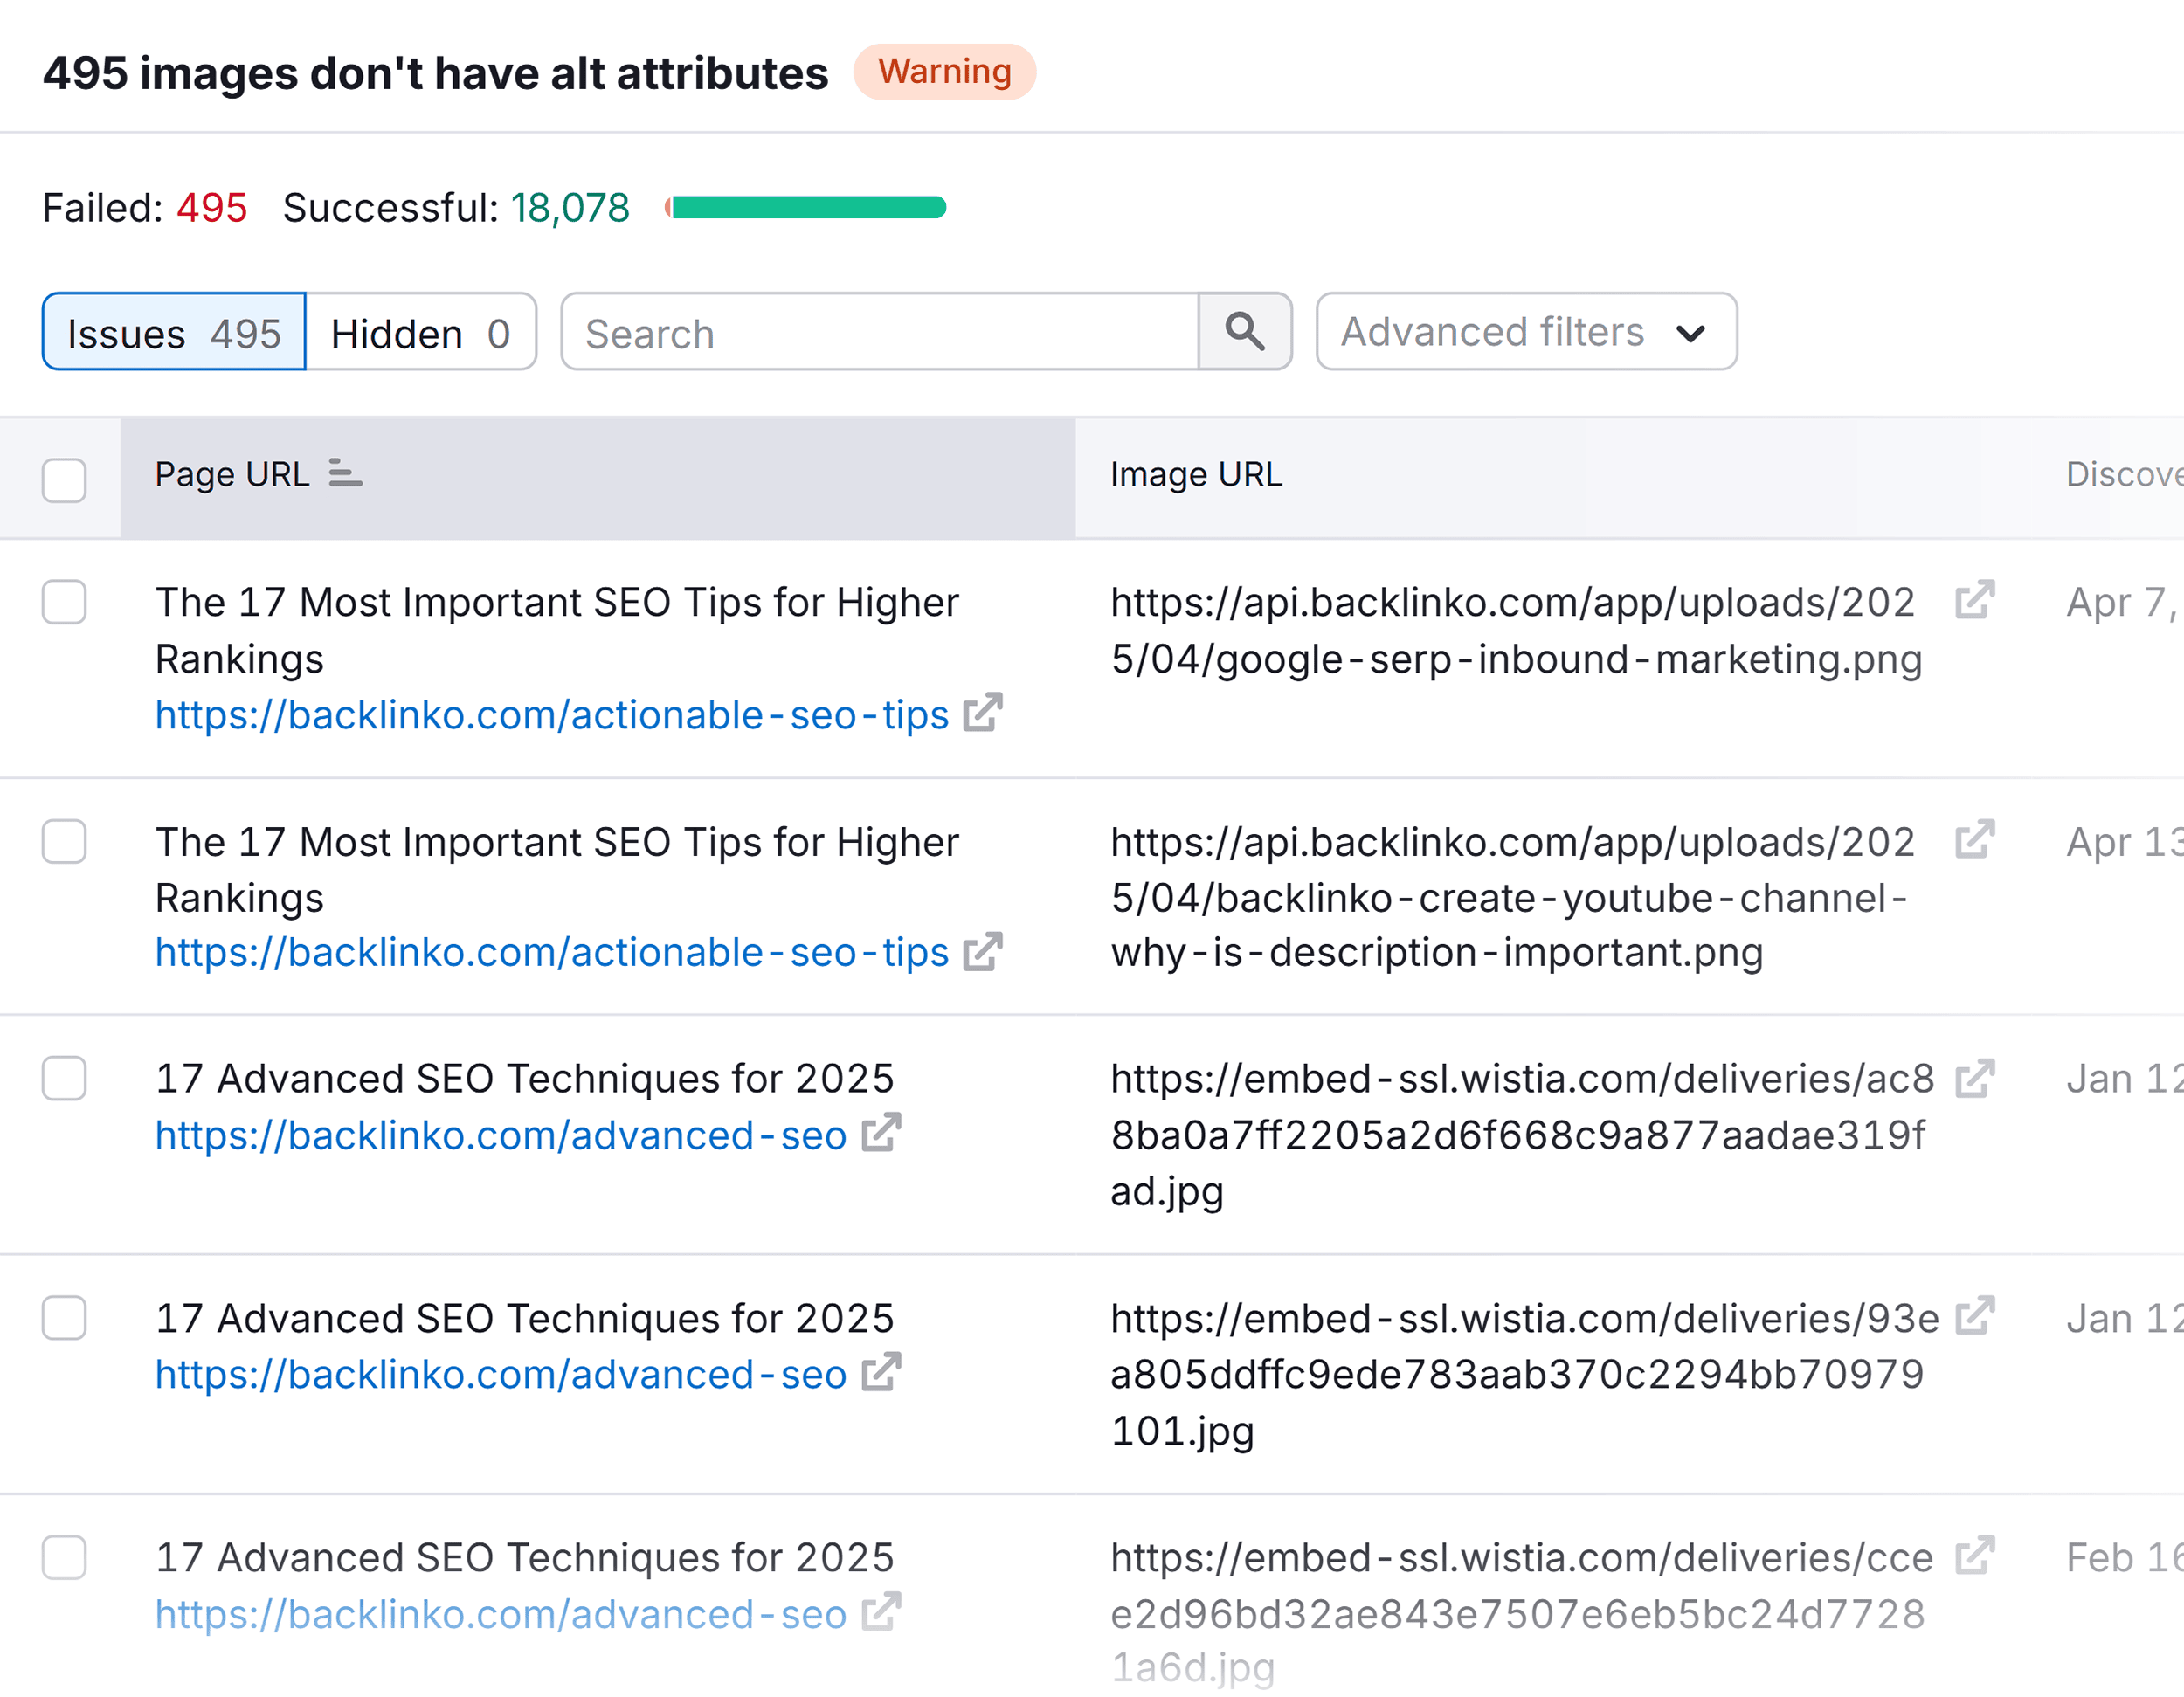Open second backlinko.com/advanced-seo link
The image size is (2184, 1697).
pyautogui.click(x=501, y=1375)
